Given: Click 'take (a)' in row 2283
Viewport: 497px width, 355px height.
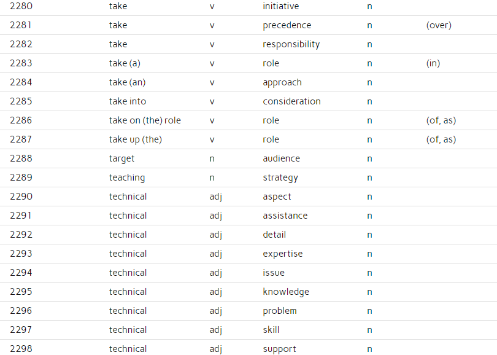Looking at the screenshot, I should 125,63.
